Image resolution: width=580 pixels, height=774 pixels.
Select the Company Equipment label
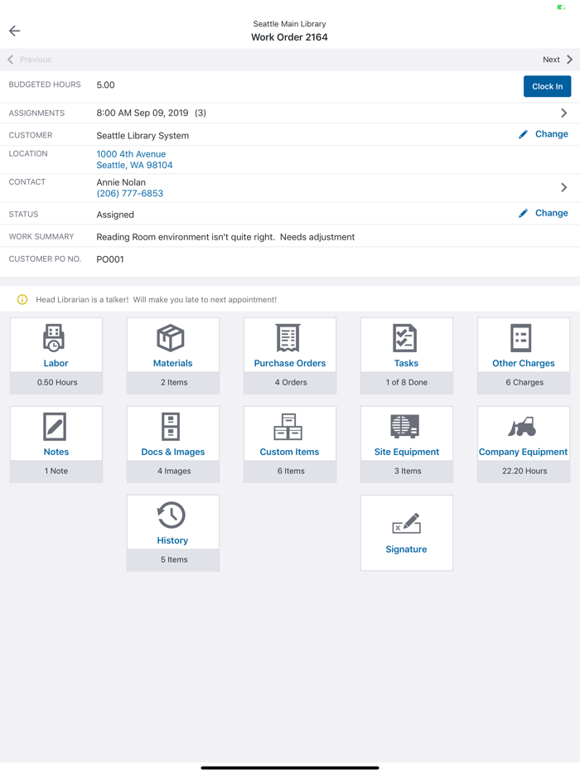tap(523, 452)
